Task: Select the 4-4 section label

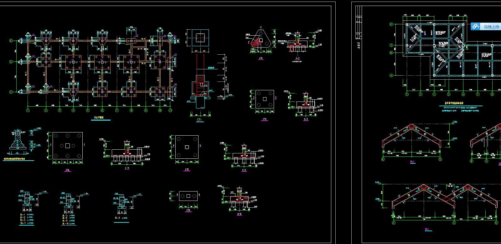Action: 127,168
